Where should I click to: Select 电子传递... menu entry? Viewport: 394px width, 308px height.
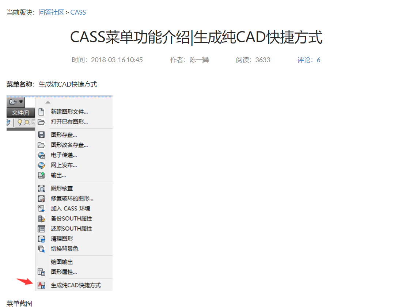[64, 155]
